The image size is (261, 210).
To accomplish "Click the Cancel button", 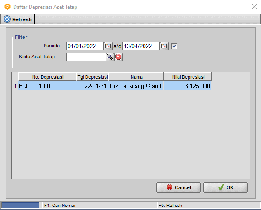I will 178,187.
